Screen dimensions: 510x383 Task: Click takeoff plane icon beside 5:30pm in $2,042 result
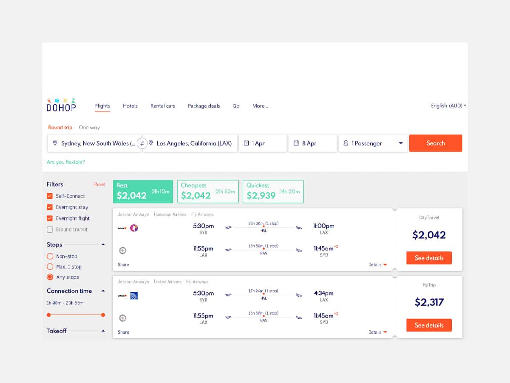(229, 227)
